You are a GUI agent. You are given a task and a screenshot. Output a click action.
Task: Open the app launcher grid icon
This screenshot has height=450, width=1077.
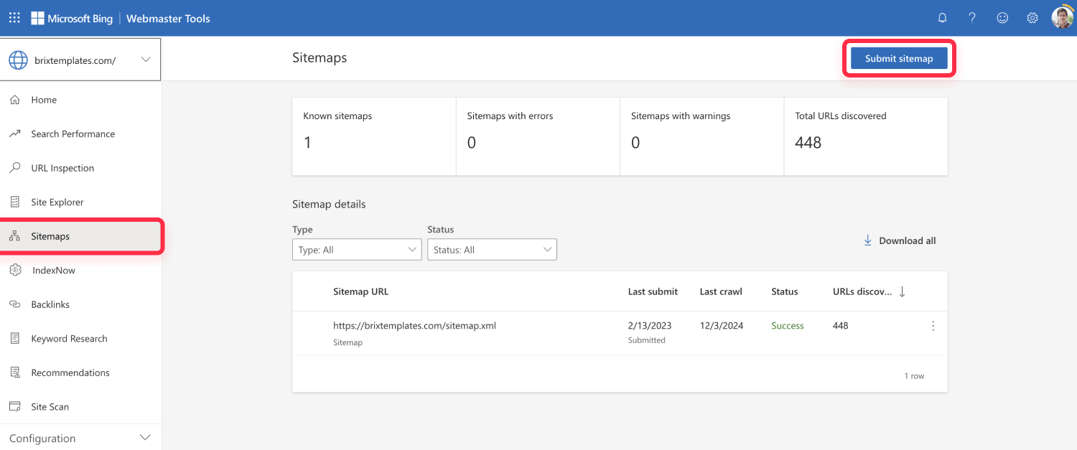pos(14,18)
